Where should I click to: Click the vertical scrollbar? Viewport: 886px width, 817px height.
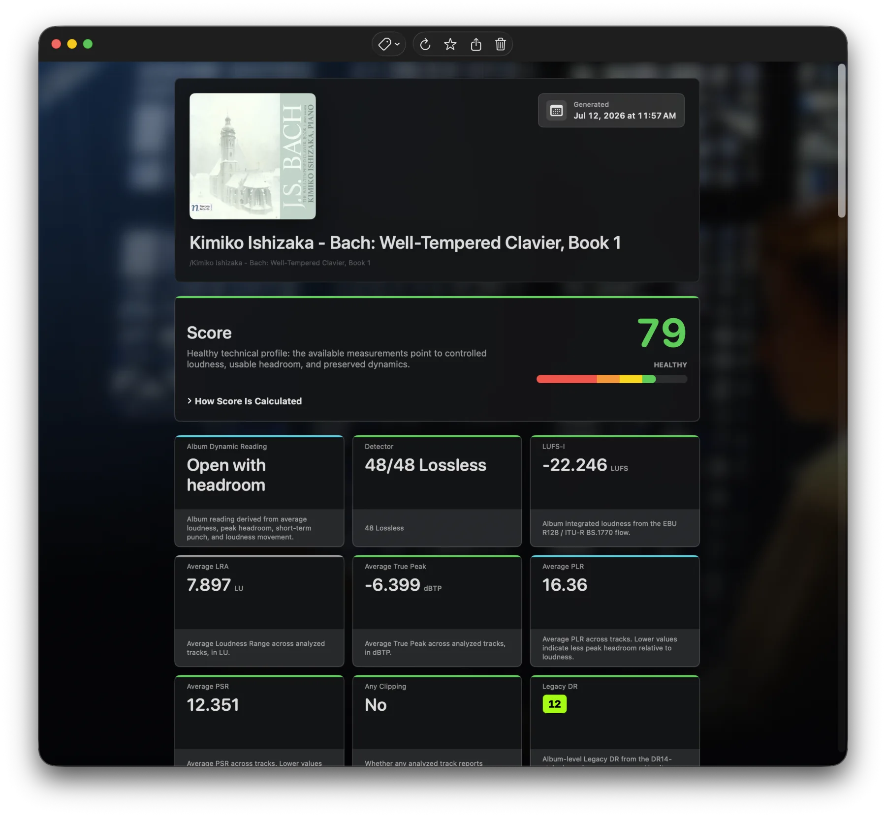tap(841, 141)
